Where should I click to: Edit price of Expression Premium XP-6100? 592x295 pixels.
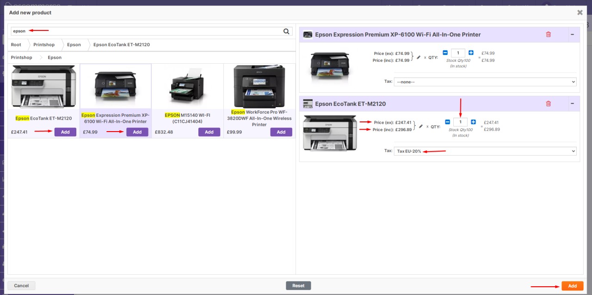[x=419, y=57]
